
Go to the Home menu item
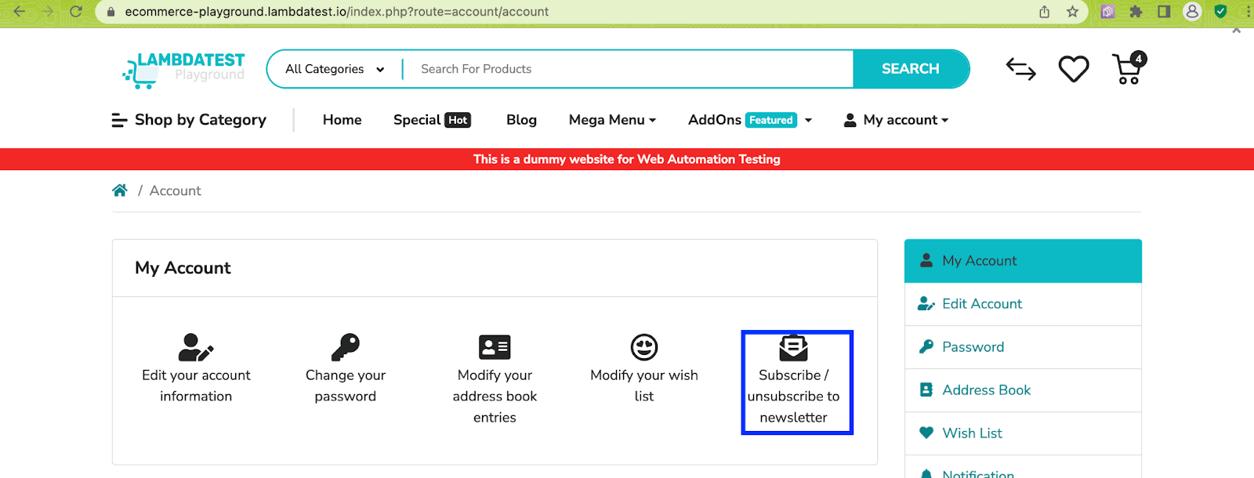tap(342, 120)
